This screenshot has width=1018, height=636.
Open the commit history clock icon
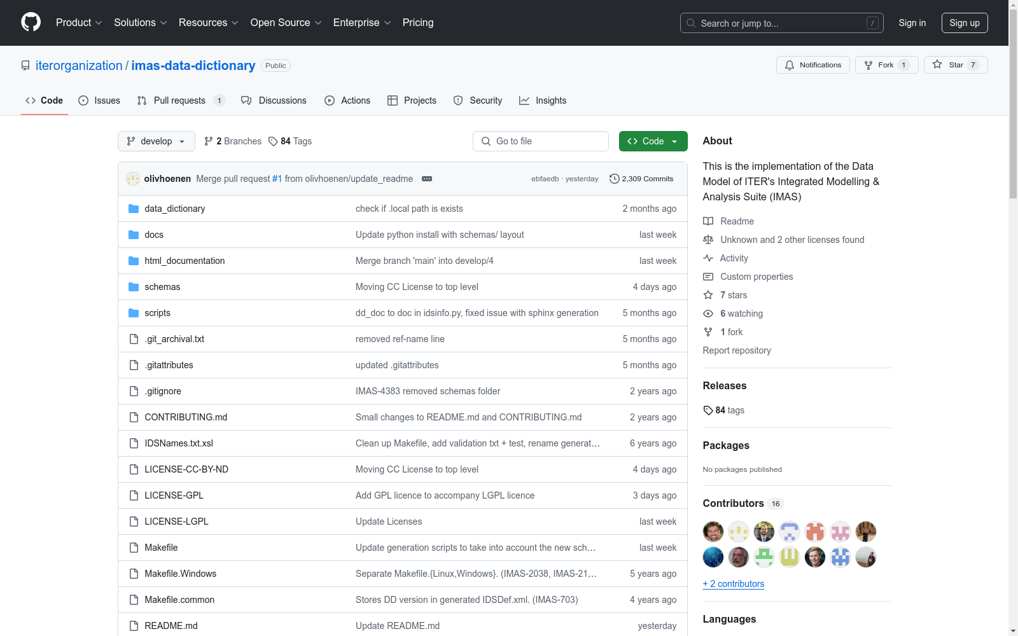[614, 179]
